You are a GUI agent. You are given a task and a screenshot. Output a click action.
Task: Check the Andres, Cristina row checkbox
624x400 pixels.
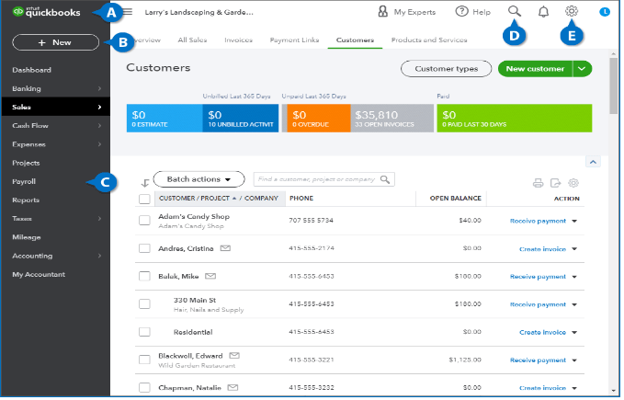145,249
